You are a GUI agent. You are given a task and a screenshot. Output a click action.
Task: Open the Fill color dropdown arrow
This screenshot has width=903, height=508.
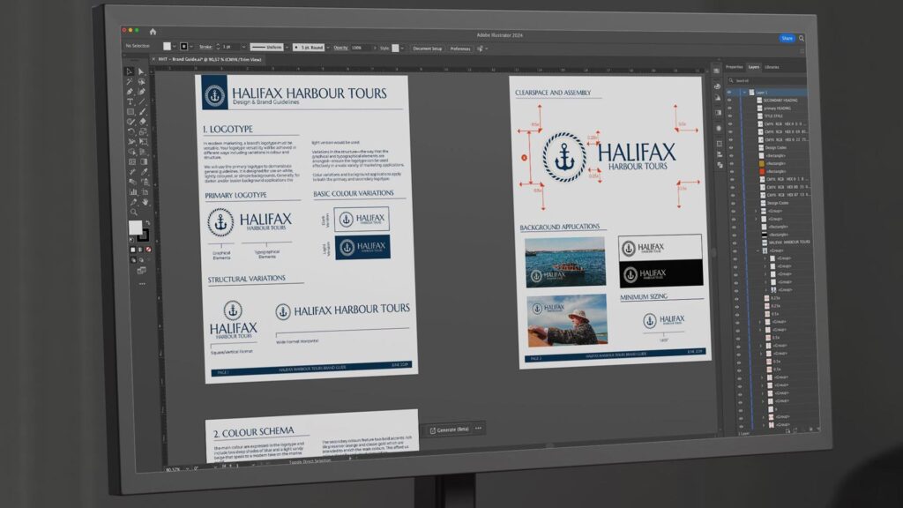[174, 47]
